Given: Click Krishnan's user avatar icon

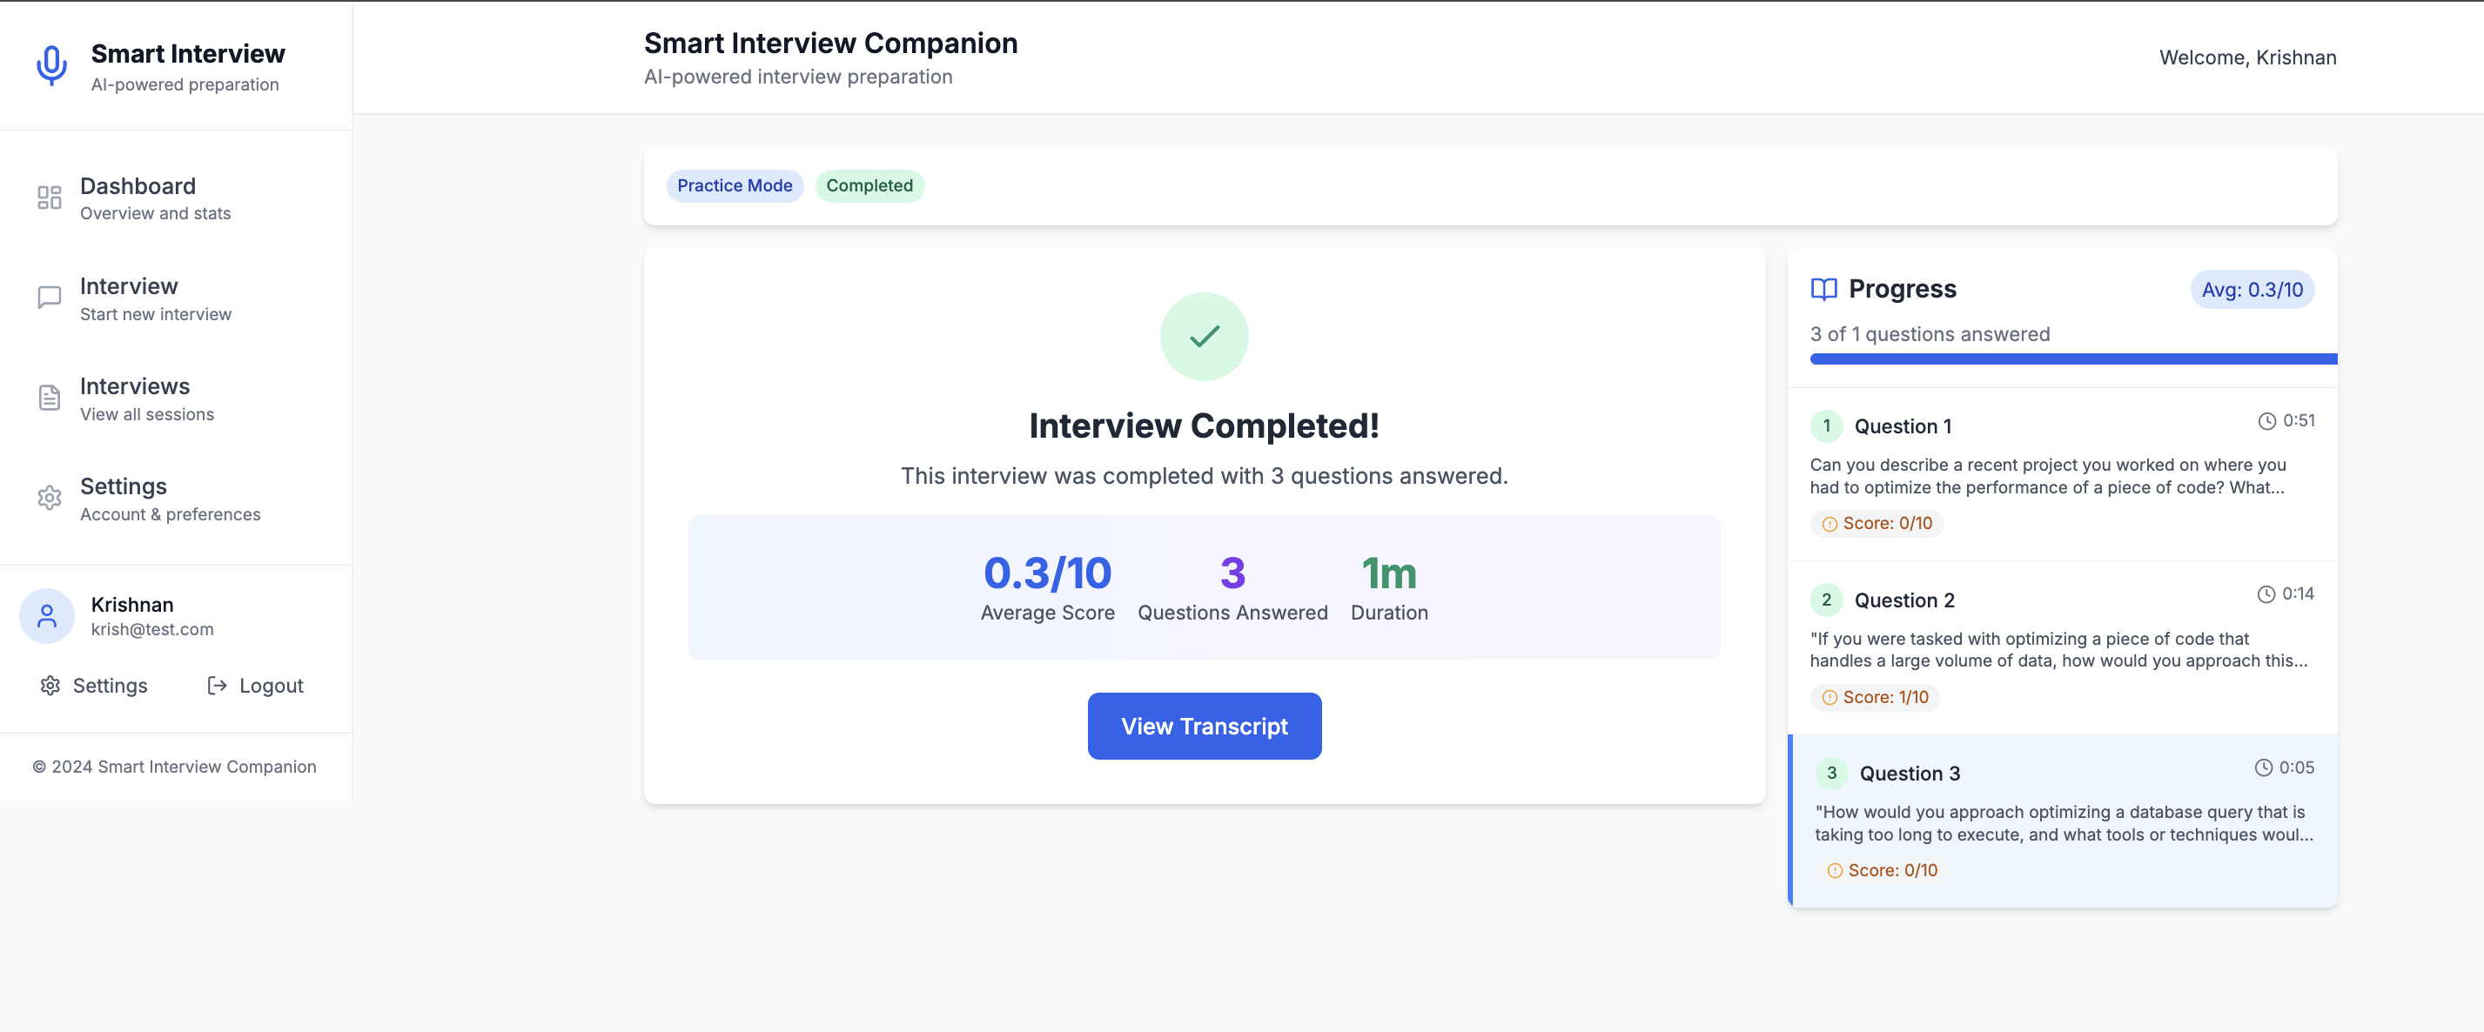Looking at the screenshot, I should 46,615.
